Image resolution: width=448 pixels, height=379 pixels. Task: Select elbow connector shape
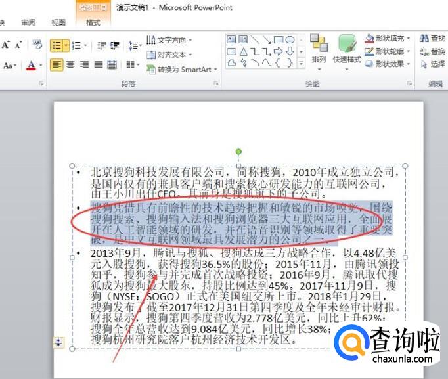click(255, 51)
